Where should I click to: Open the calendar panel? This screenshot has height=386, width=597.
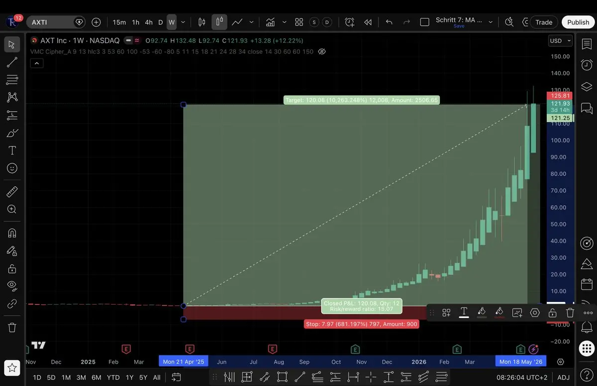[587, 285]
